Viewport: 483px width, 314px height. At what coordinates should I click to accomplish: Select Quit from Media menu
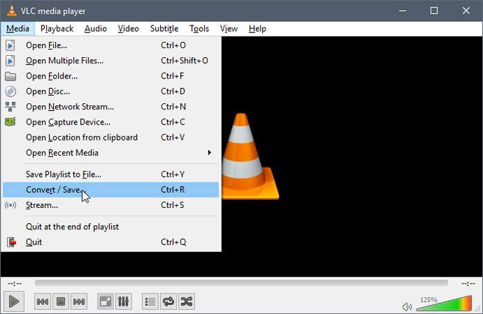110,242
